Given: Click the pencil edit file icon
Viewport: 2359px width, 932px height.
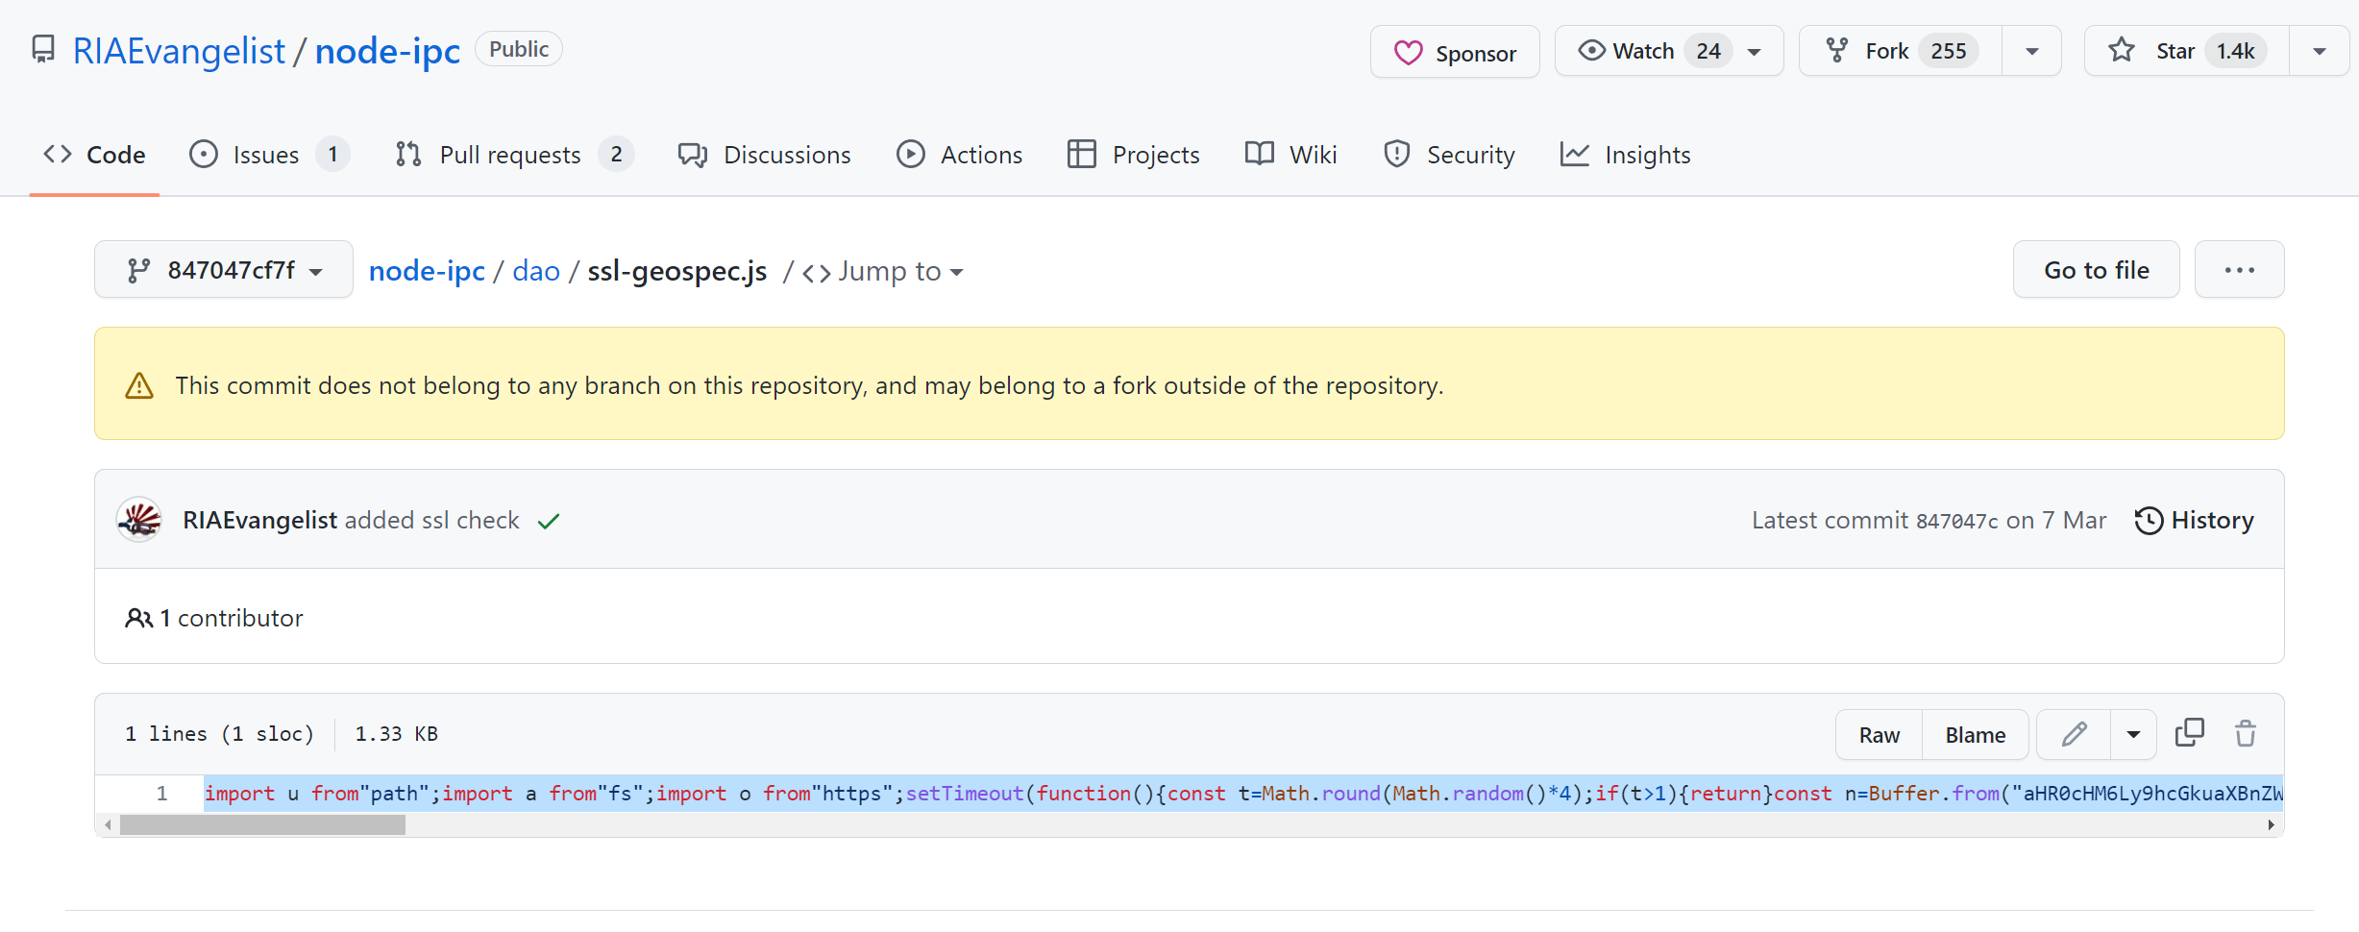Looking at the screenshot, I should [2075, 735].
